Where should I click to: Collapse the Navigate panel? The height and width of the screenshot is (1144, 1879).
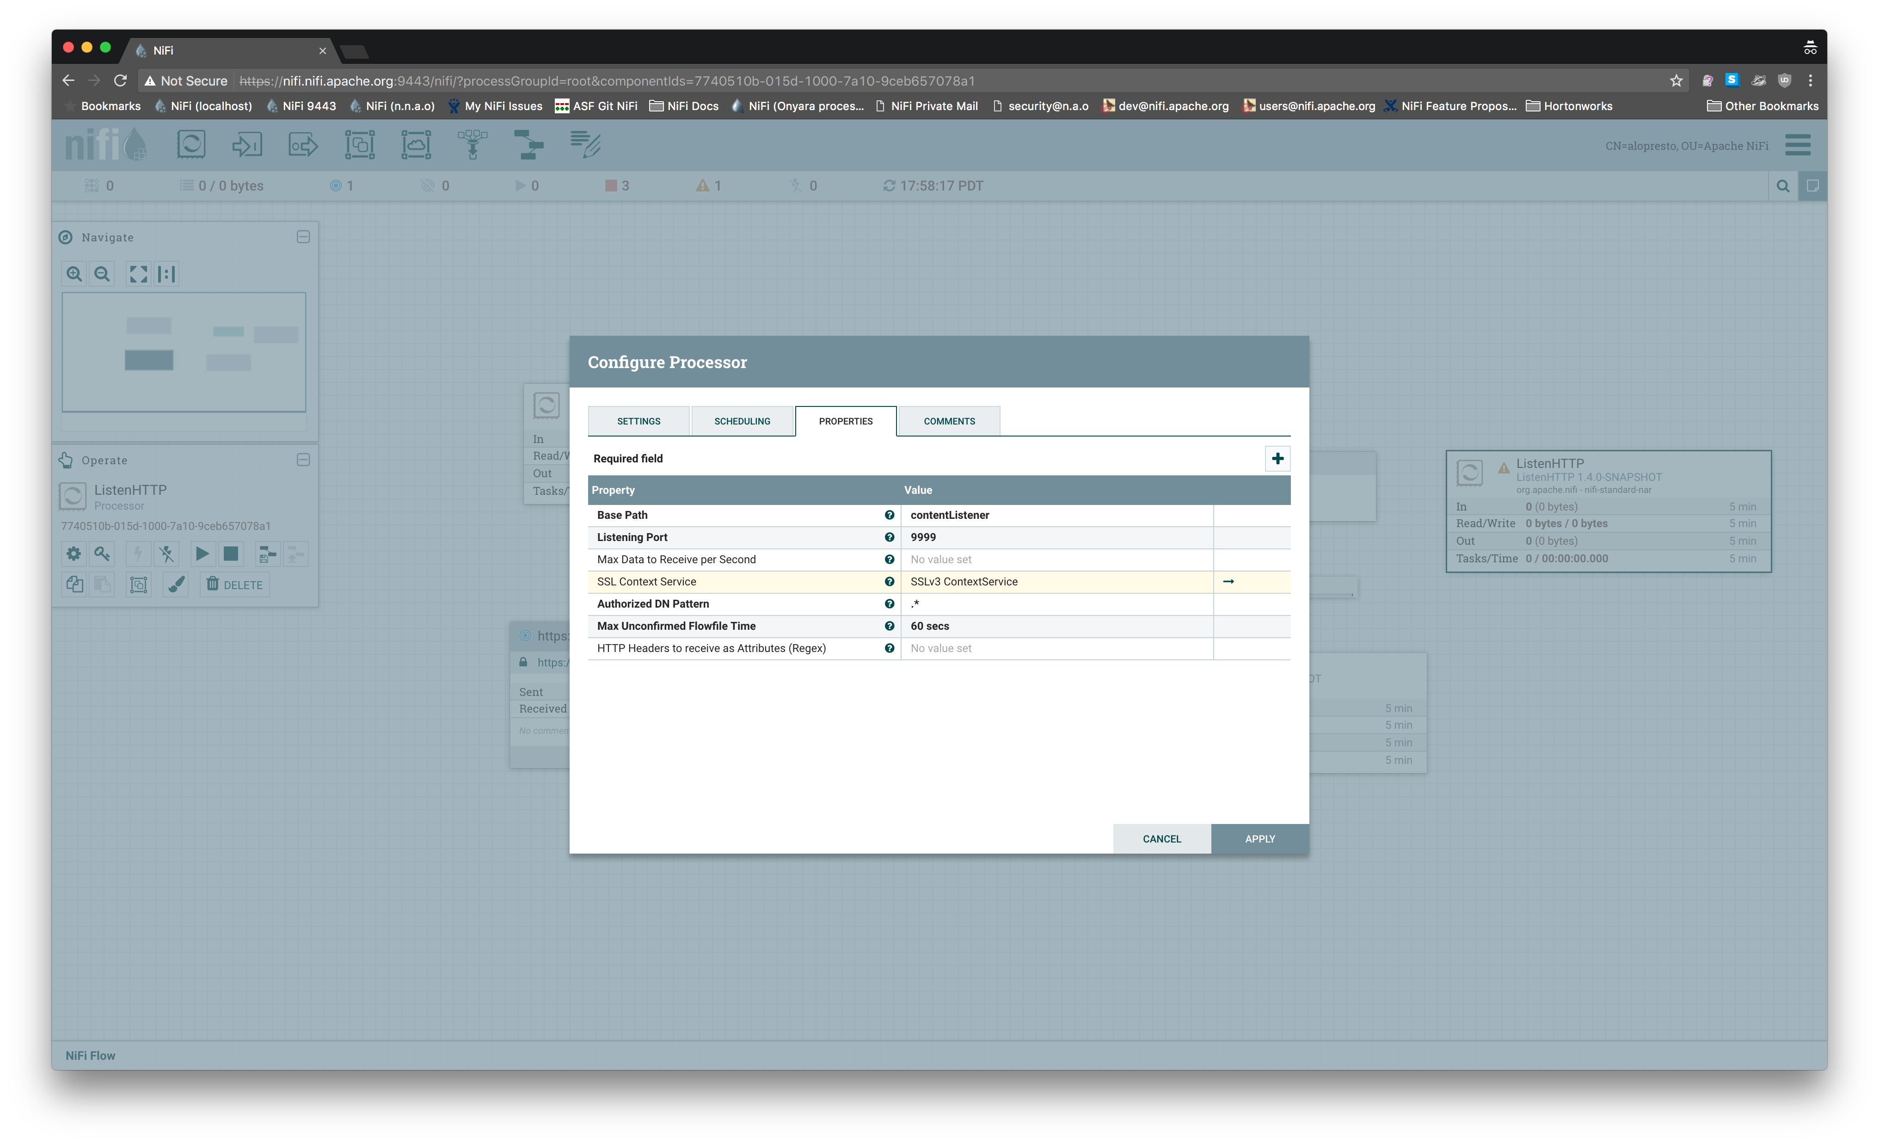pos(303,237)
